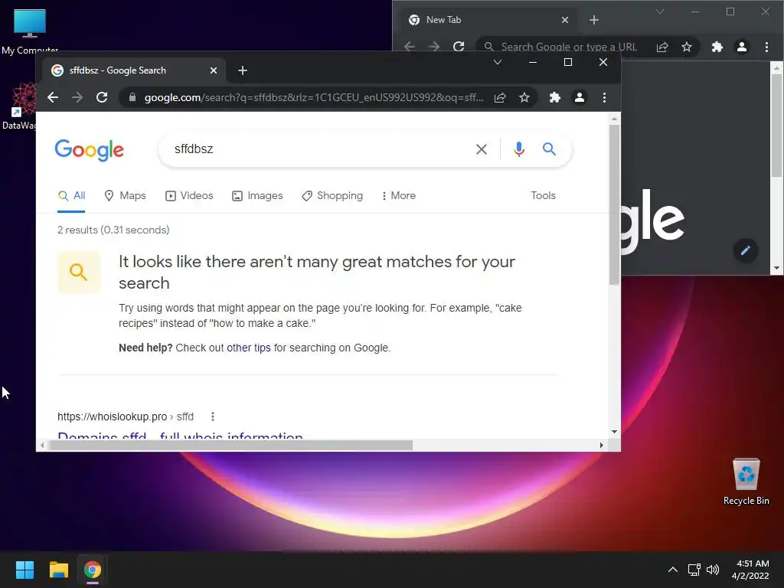Select the sffdbsz - Google Search tab
Viewport: 784px width, 588px height.
pyautogui.click(x=133, y=70)
